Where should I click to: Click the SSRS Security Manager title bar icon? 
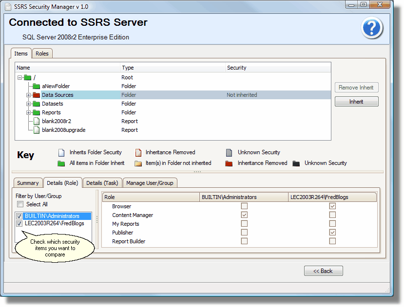click(x=8, y=7)
